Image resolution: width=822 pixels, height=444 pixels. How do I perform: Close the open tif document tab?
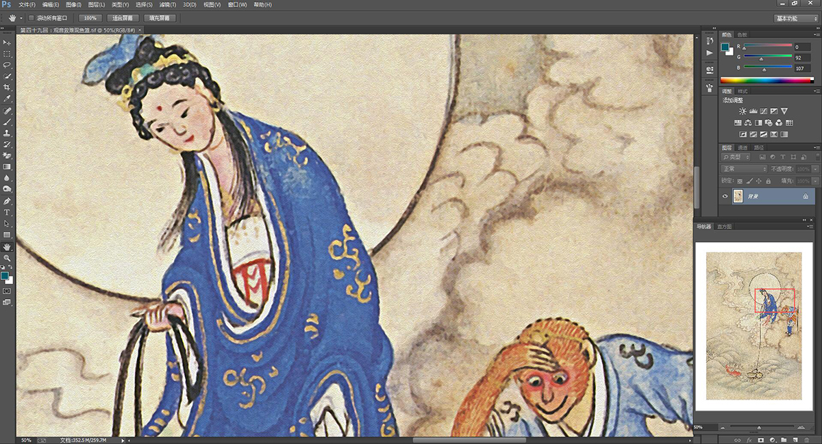[140, 30]
